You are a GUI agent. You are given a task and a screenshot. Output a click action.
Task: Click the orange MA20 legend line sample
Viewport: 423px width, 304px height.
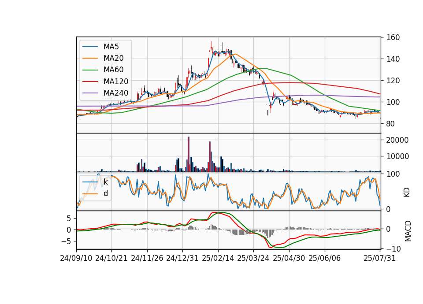pos(90,58)
